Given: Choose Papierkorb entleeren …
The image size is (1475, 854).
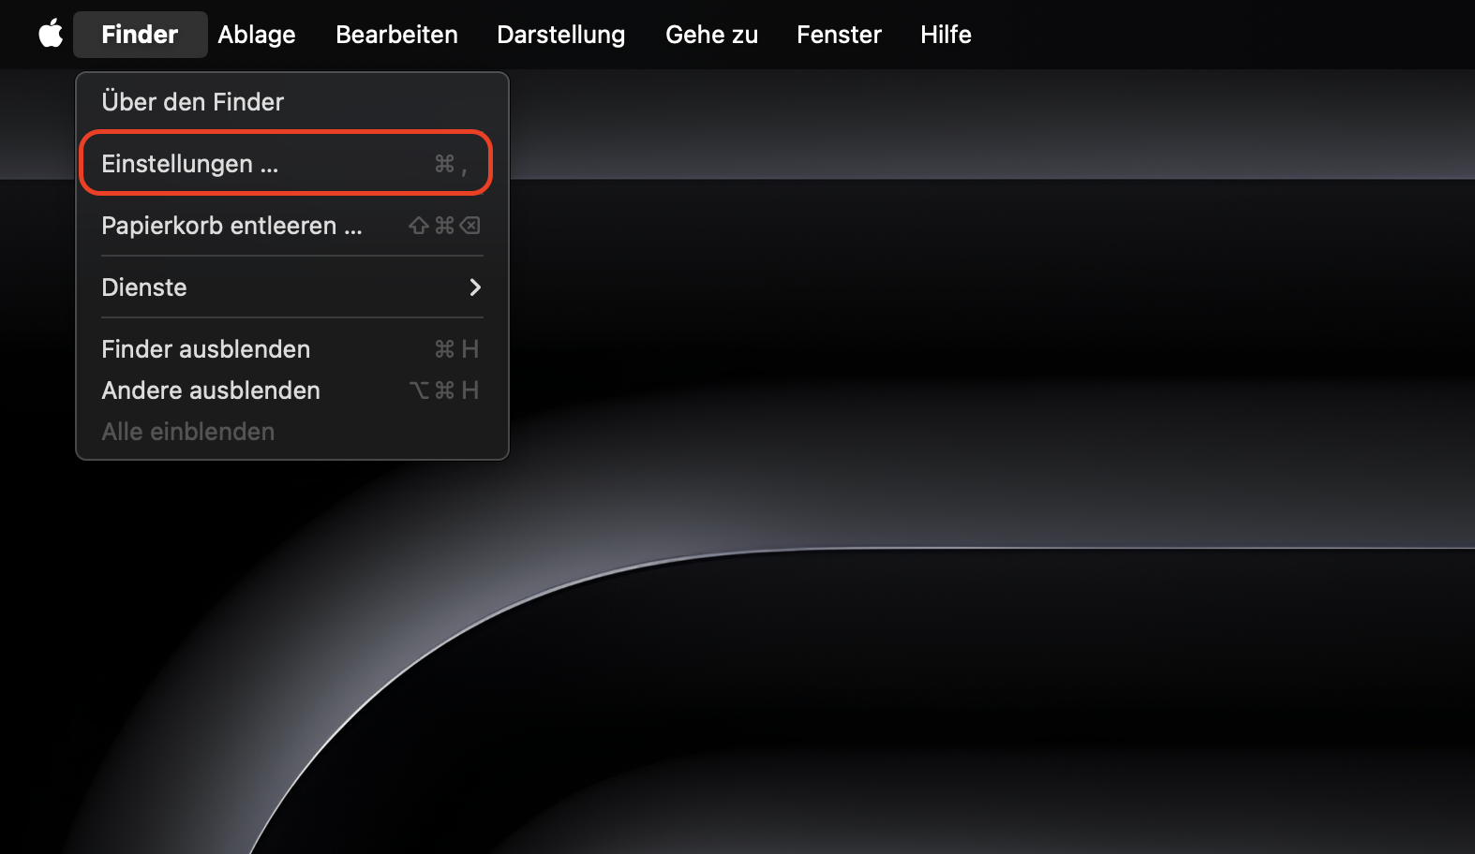Looking at the screenshot, I should [292, 225].
